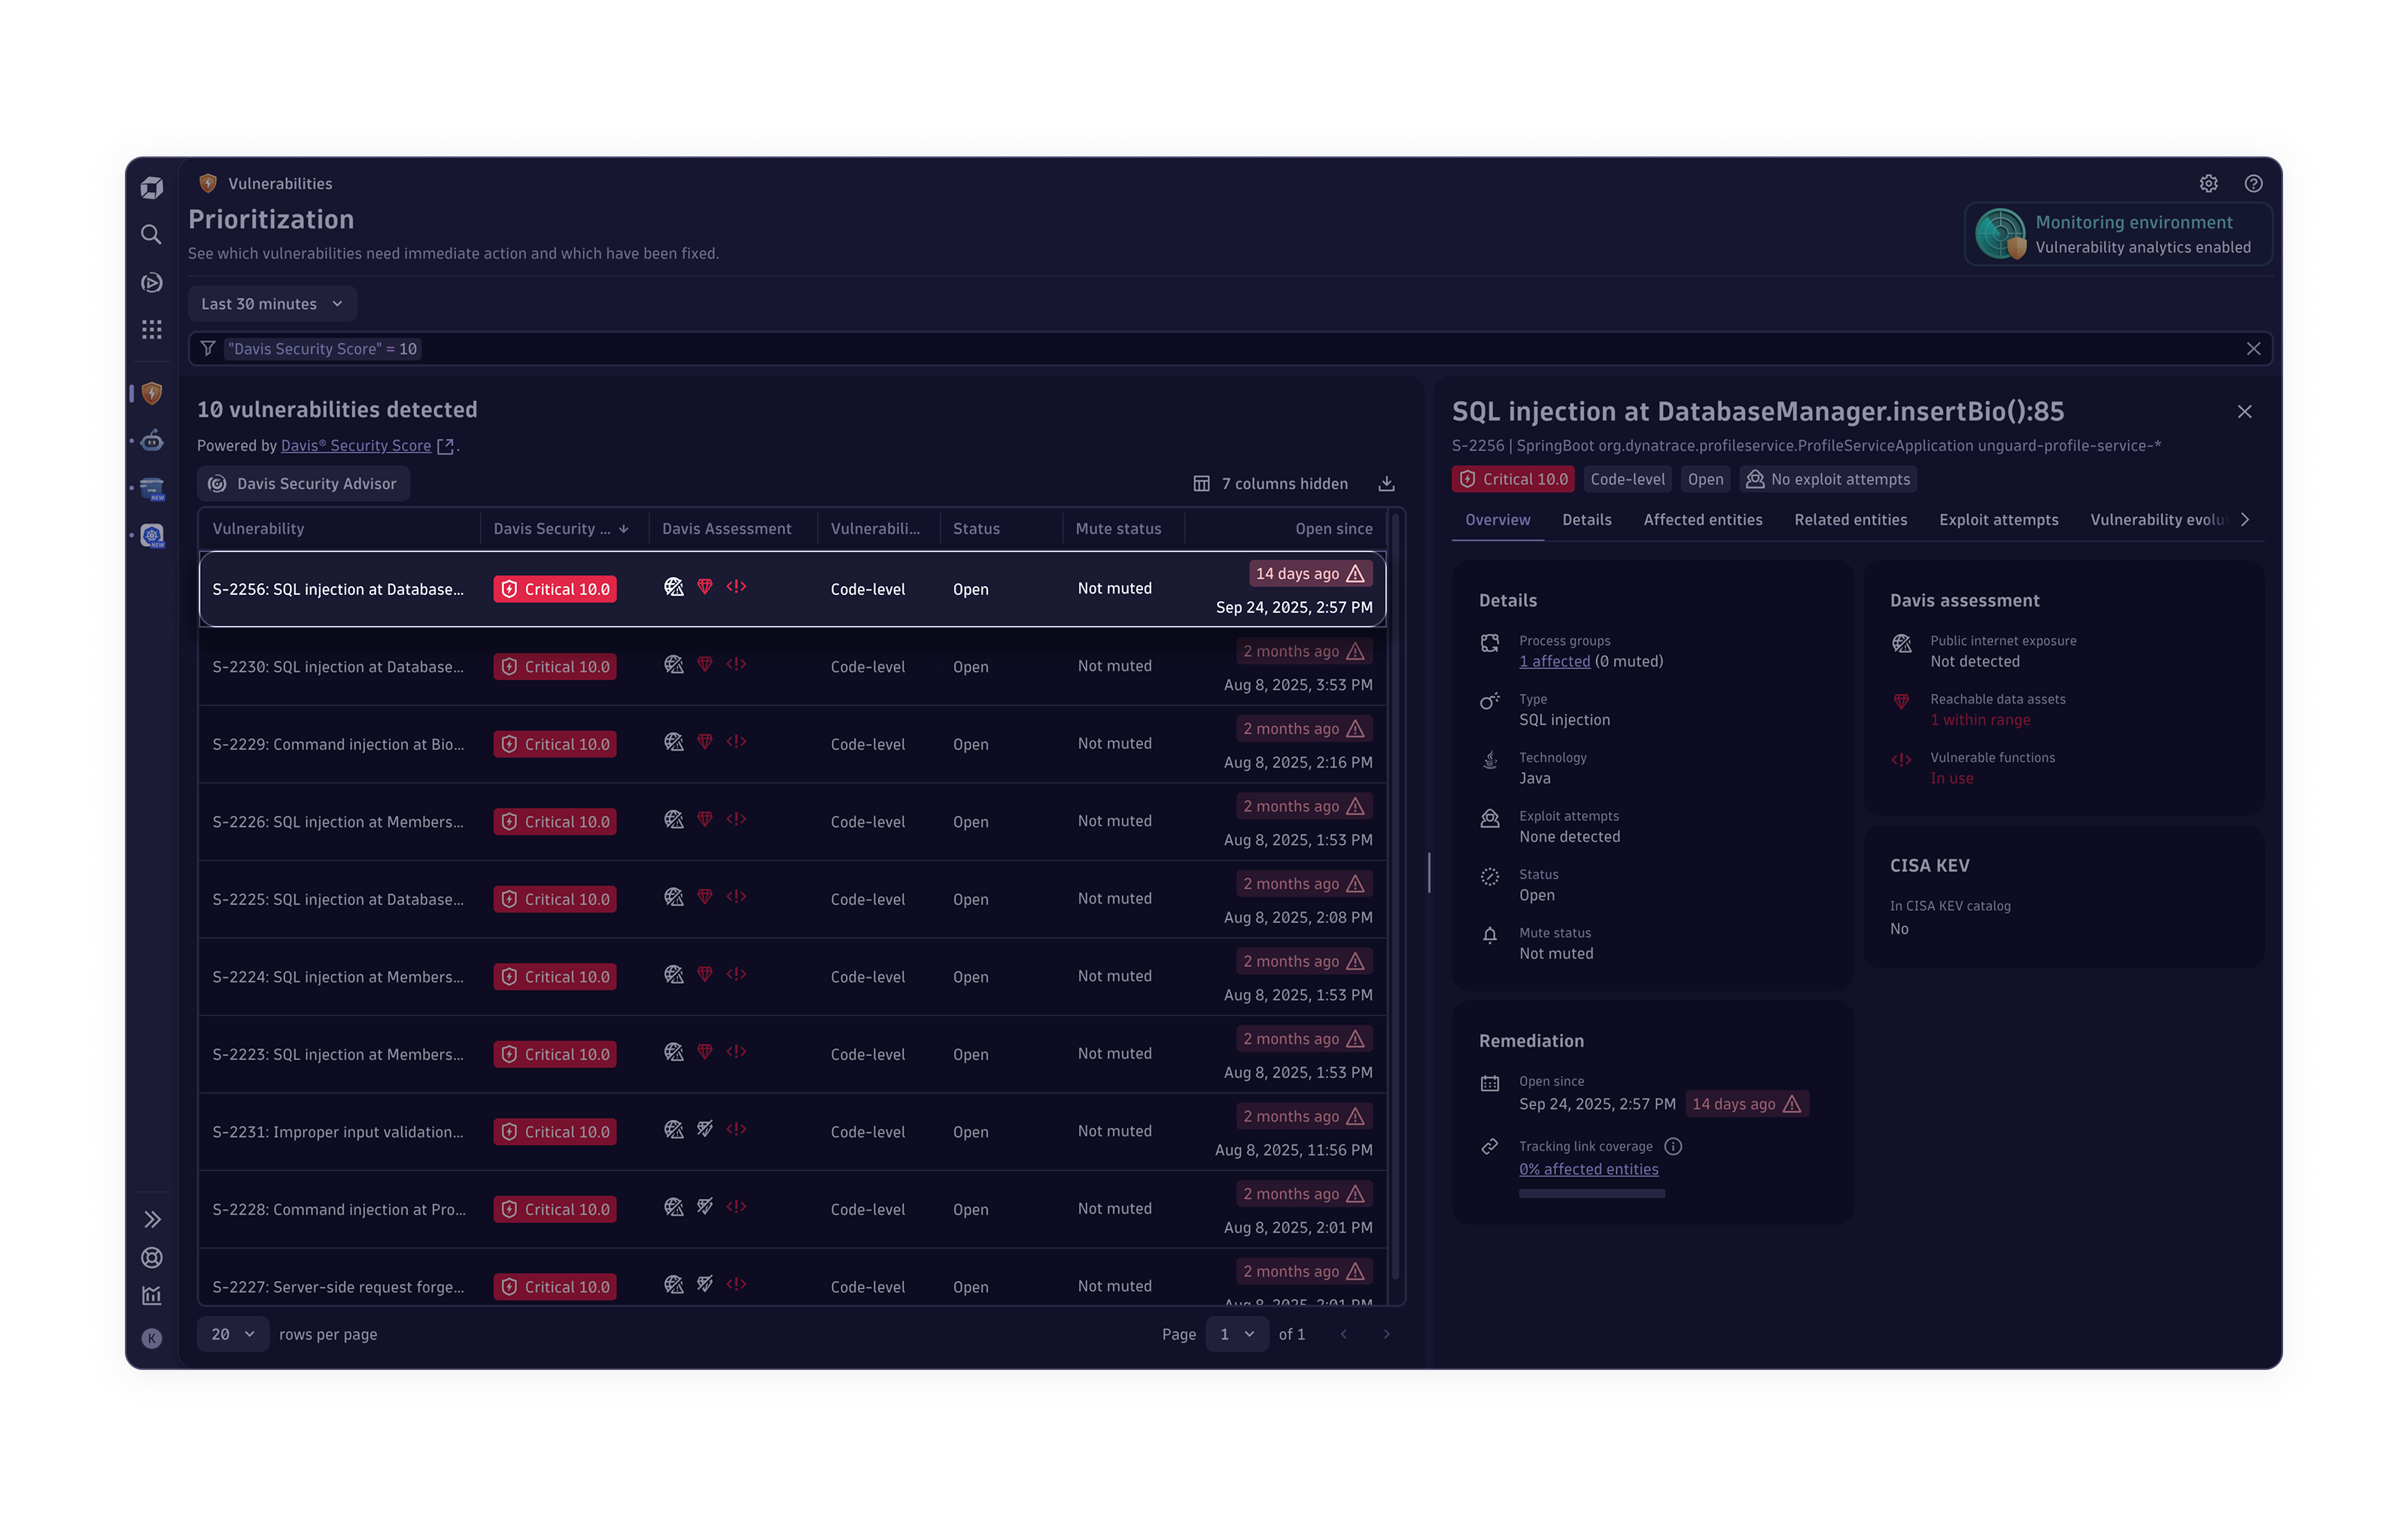Switch to the Exploit attempts tab

1998,520
